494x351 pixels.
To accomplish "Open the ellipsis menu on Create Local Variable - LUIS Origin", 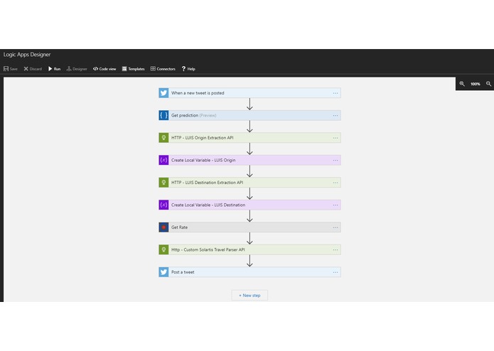I will [335, 161].
